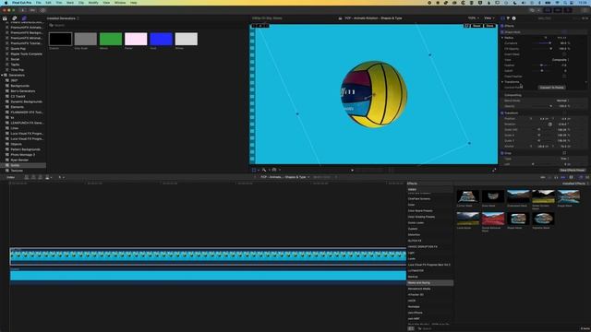Open the mask View Composite dropdown

[561, 60]
